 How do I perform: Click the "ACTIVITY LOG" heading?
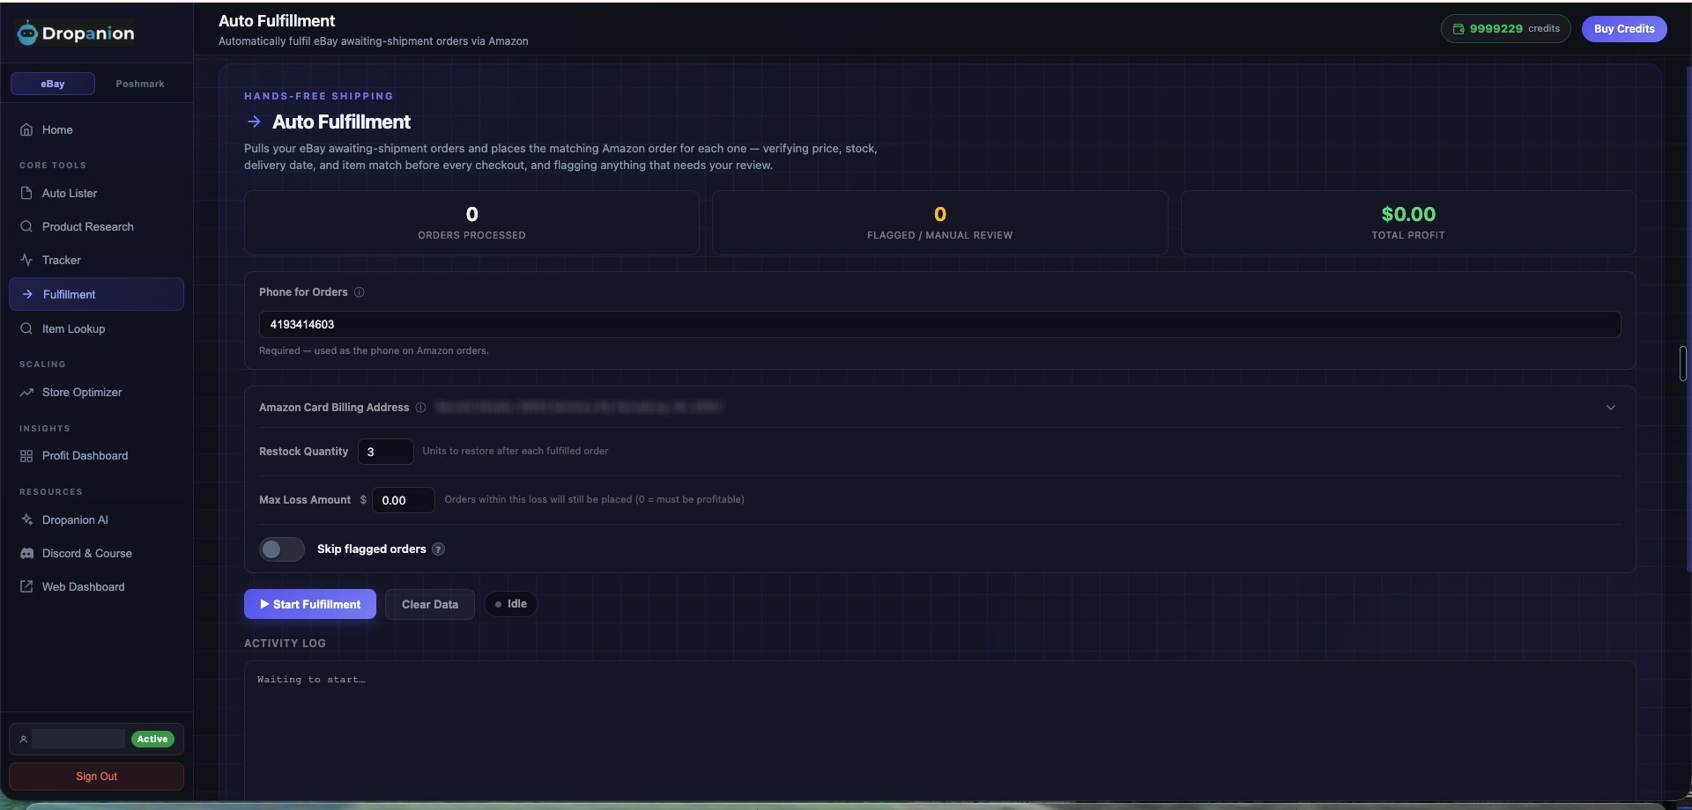click(x=285, y=644)
